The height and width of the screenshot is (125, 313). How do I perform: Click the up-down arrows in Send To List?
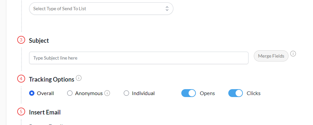[x=167, y=9]
